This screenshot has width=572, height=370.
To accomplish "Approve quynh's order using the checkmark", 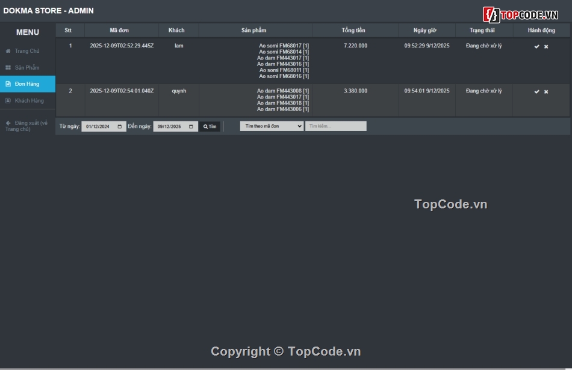I will click(x=536, y=92).
